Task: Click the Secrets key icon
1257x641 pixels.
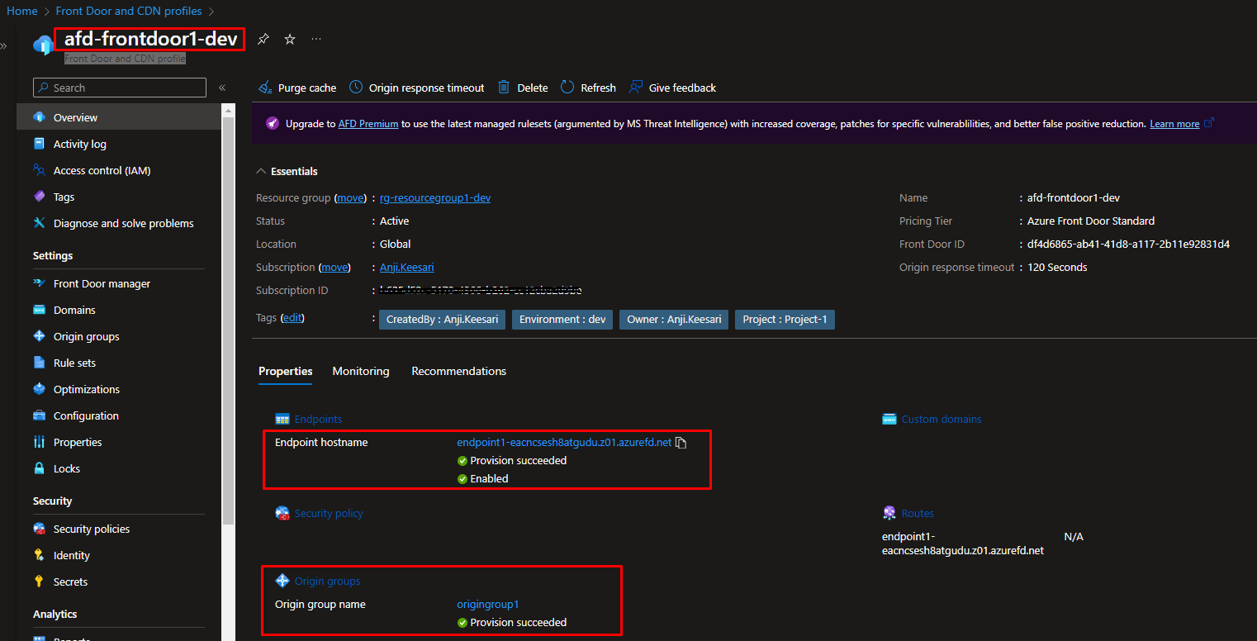Action: (39, 582)
